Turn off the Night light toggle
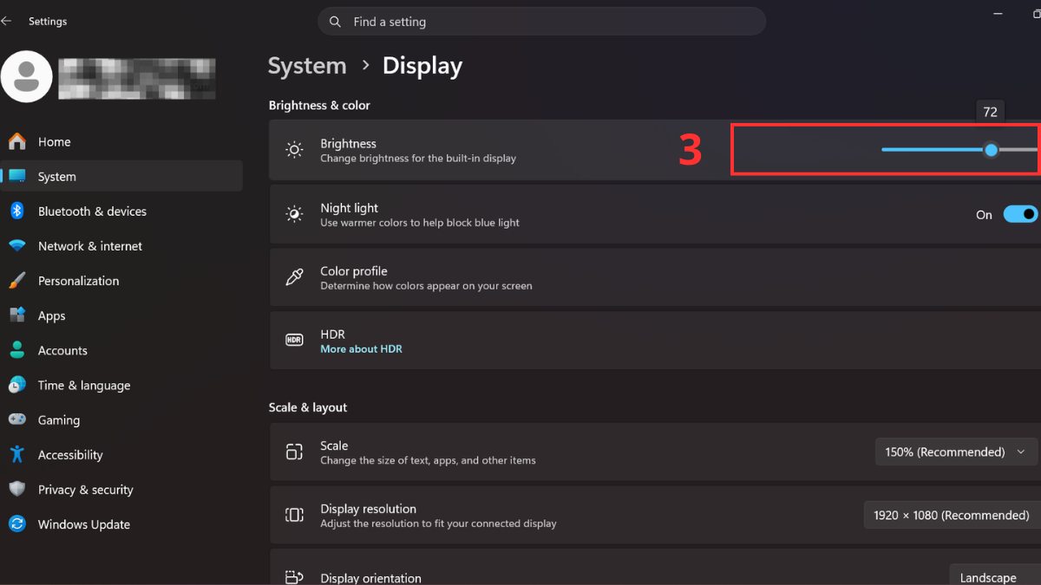The image size is (1041, 585). coord(1021,214)
